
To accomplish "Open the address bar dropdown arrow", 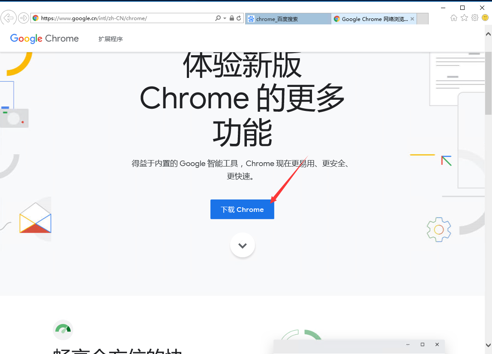I will [x=225, y=18].
